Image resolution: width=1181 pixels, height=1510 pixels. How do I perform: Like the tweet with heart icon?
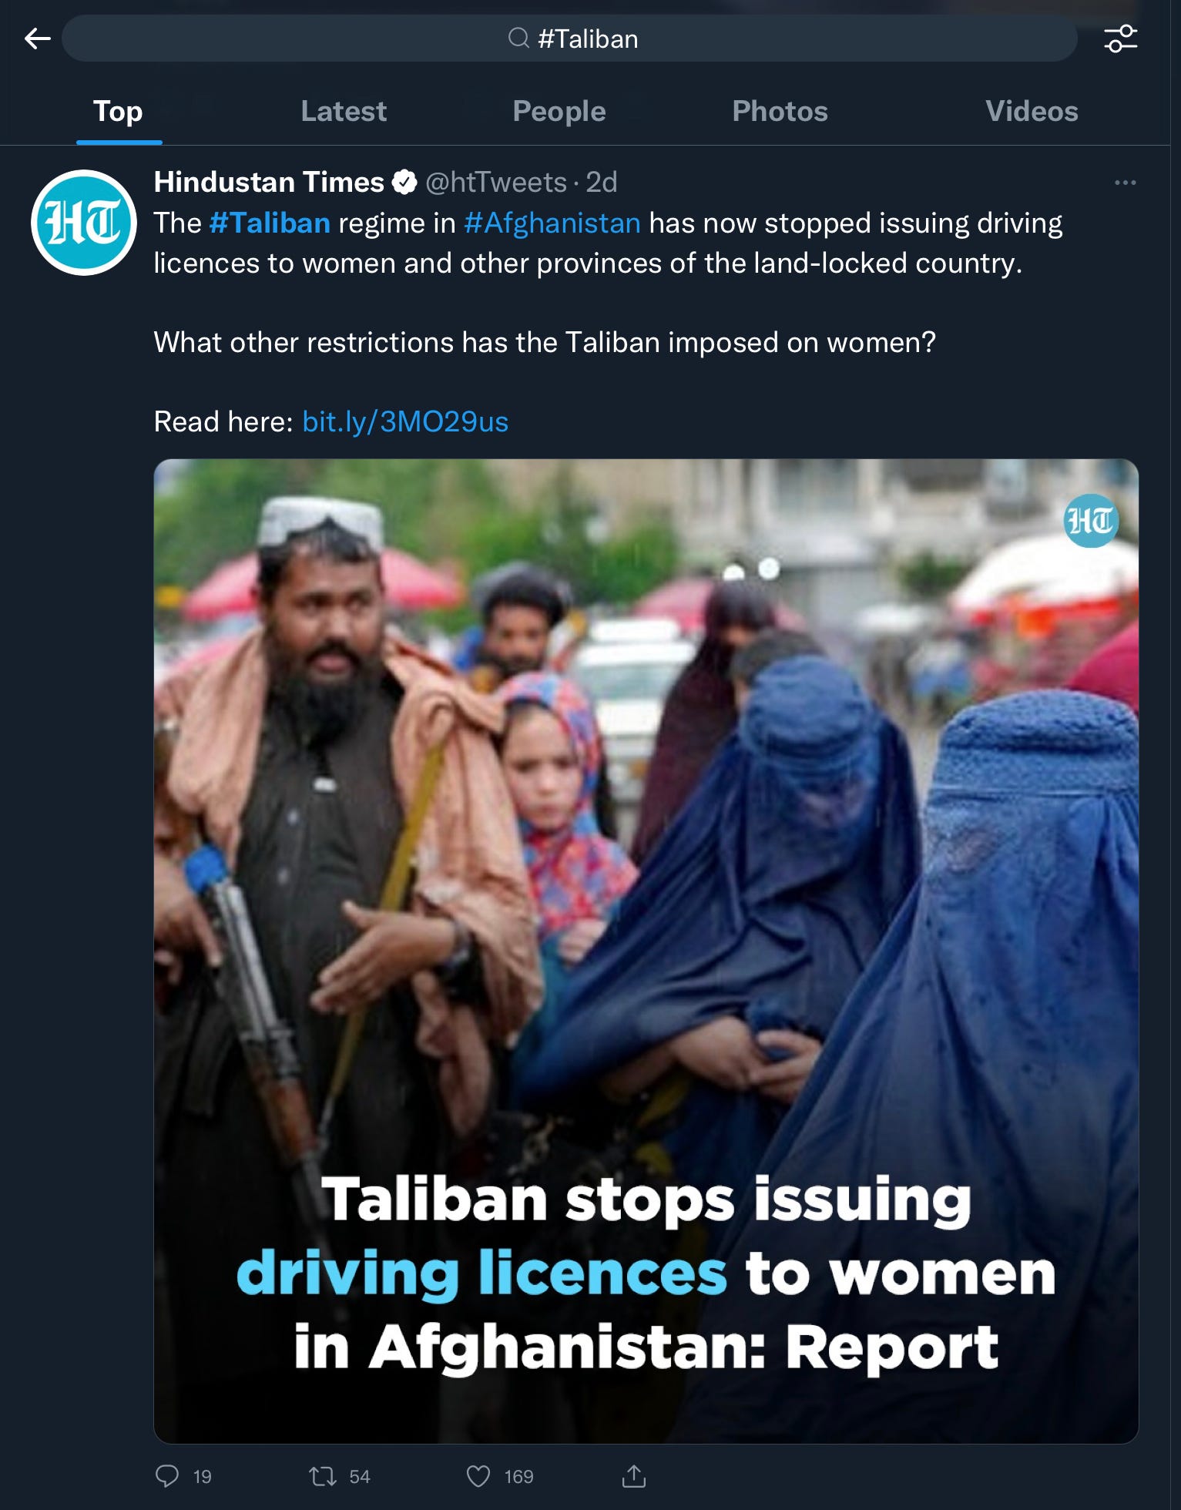pyautogui.click(x=478, y=1475)
